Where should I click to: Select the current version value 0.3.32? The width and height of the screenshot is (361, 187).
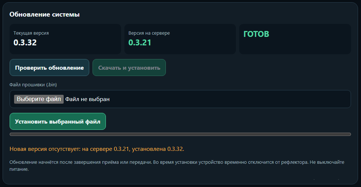(25, 42)
